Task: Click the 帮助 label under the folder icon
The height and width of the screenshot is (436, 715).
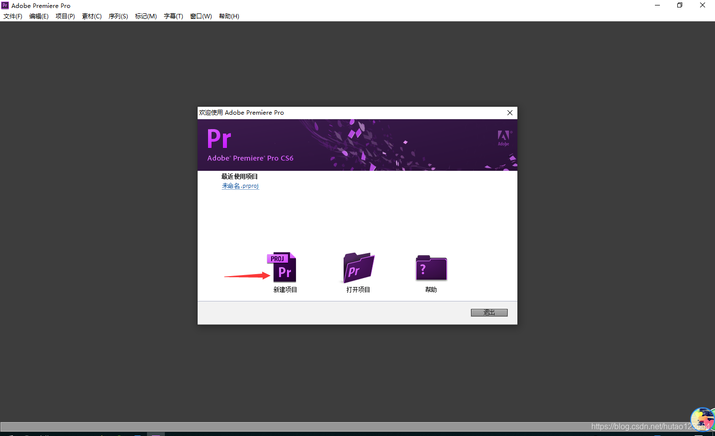Action: (x=431, y=290)
